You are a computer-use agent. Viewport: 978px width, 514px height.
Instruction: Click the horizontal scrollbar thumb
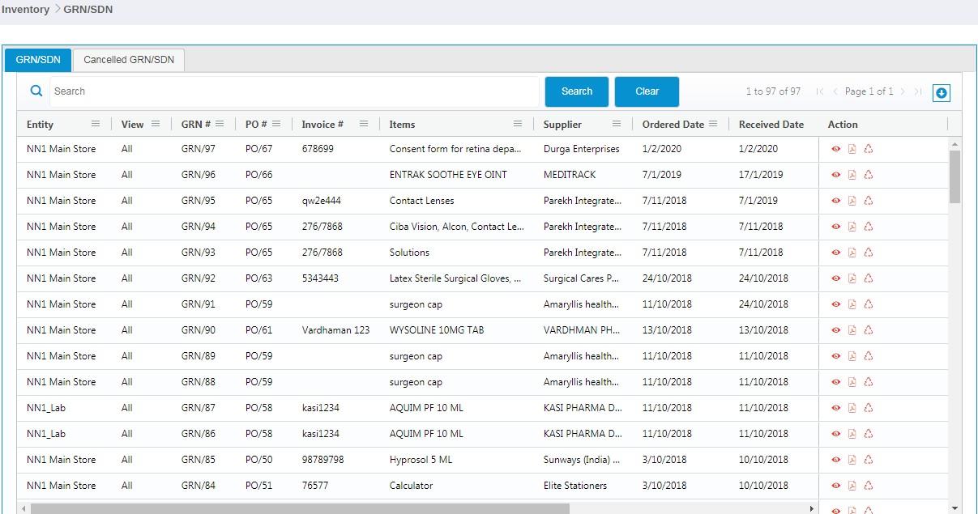click(x=300, y=509)
